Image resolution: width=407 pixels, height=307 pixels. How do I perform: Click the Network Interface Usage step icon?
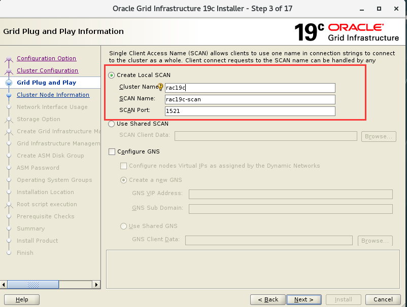(x=9, y=107)
